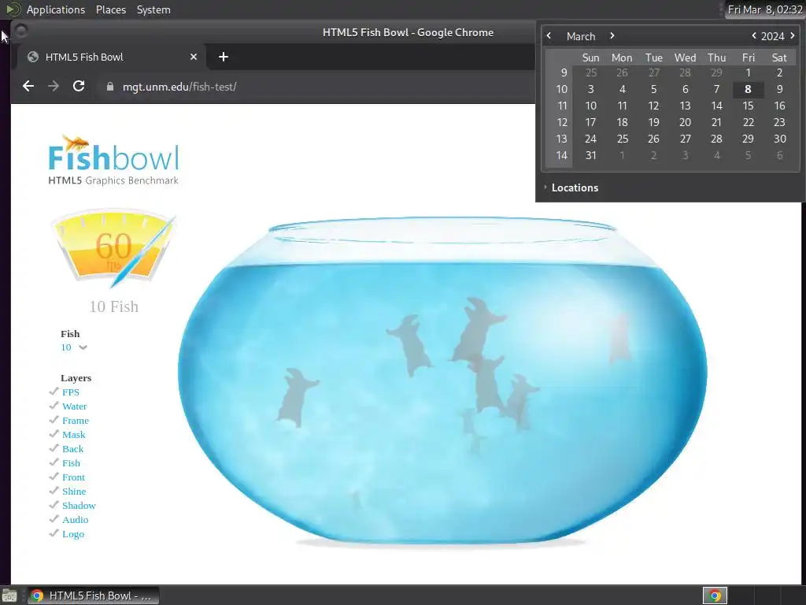
Task: Go back to previous page in Chrome
Action: [x=28, y=87]
